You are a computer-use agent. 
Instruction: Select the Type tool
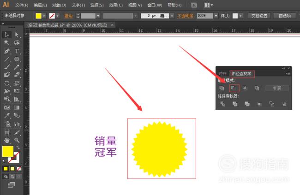pyautogui.click(x=17, y=51)
